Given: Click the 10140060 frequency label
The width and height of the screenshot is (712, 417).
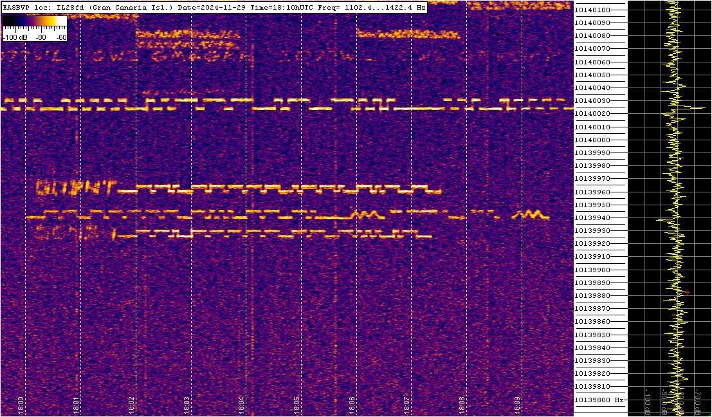Looking at the screenshot, I should 592,62.
